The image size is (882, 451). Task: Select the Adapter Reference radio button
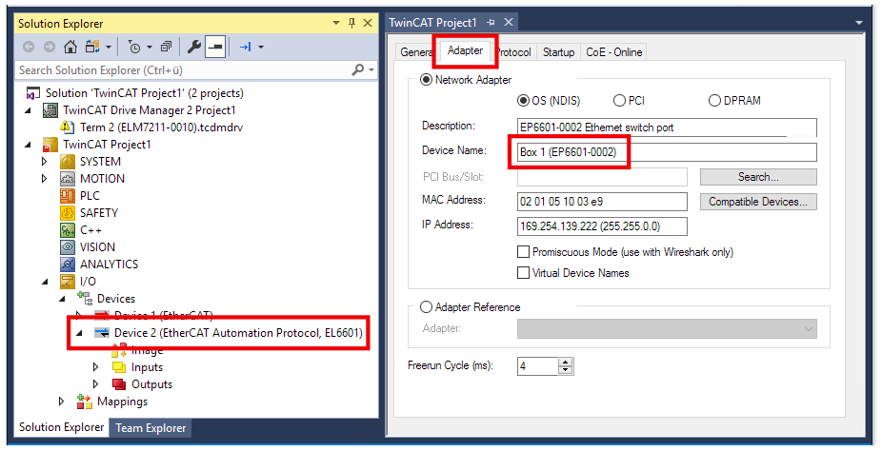[426, 307]
